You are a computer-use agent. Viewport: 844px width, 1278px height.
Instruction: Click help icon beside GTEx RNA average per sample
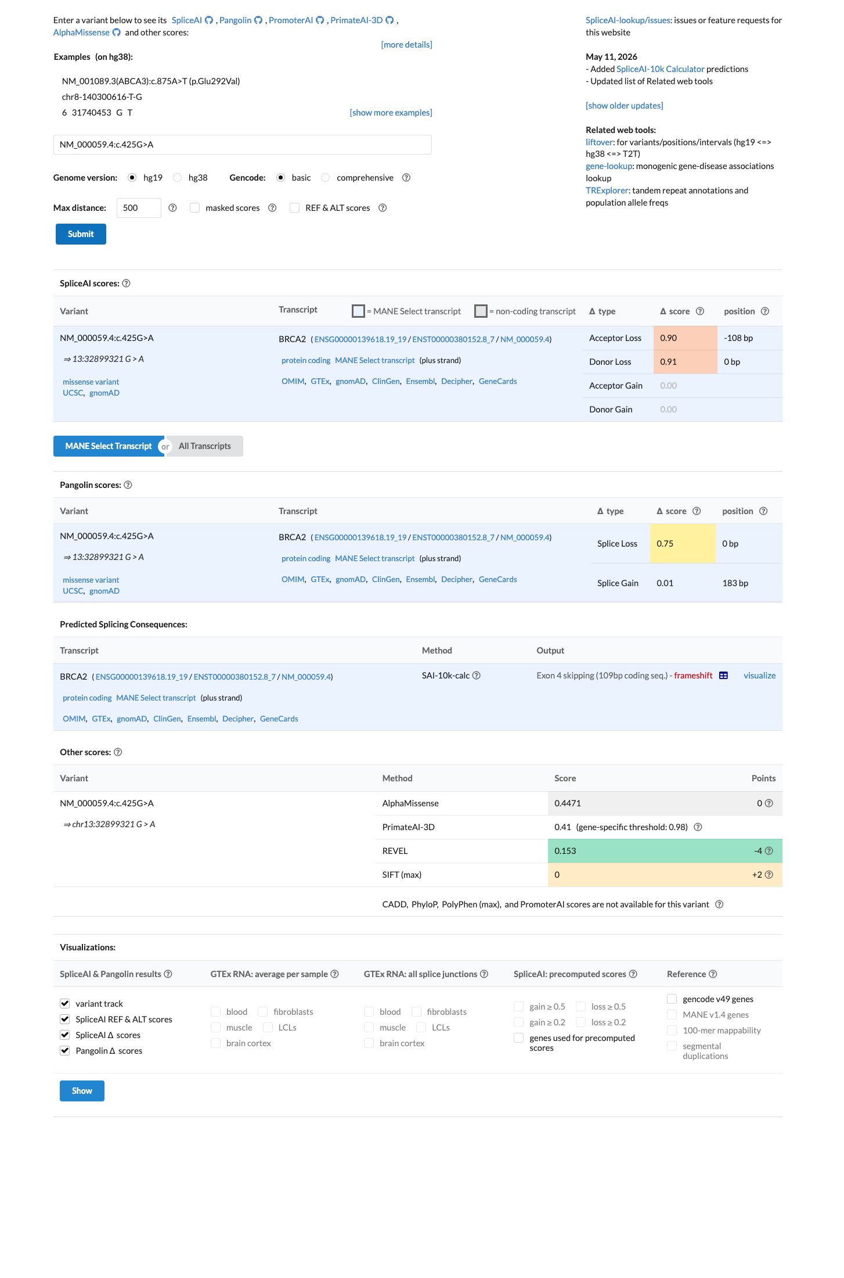pos(334,974)
